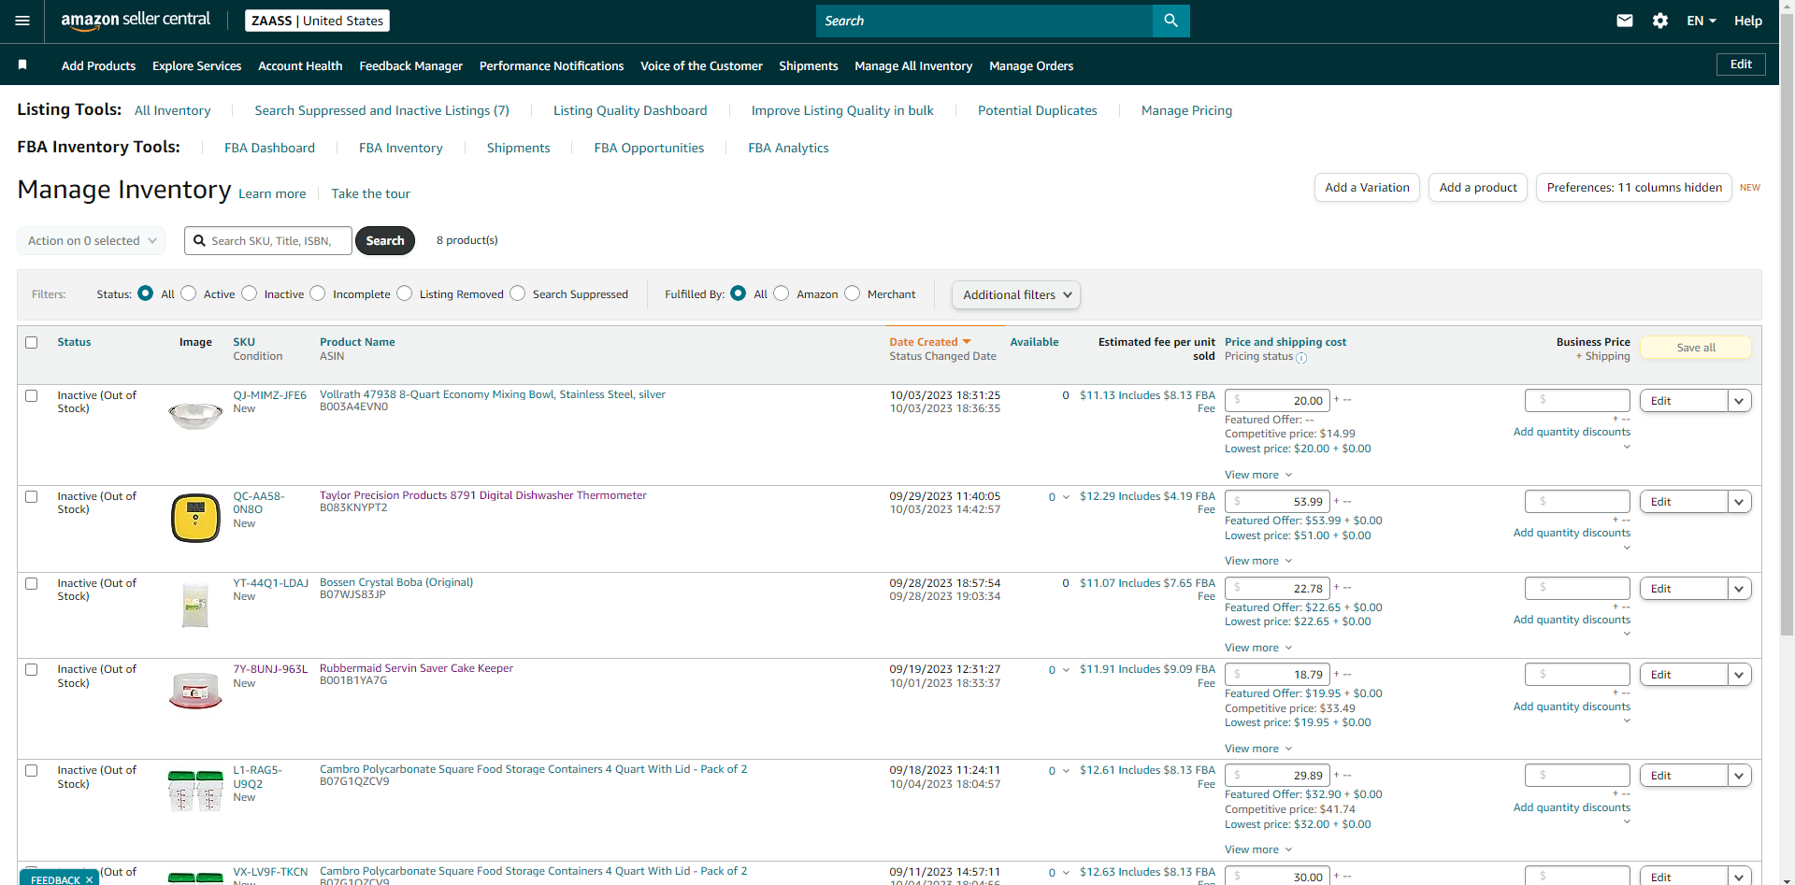Viewport: 1795px width, 885px height.
Task: Select Listing Removed status filter
Action: pyautogui.click(x=405, y=293)
